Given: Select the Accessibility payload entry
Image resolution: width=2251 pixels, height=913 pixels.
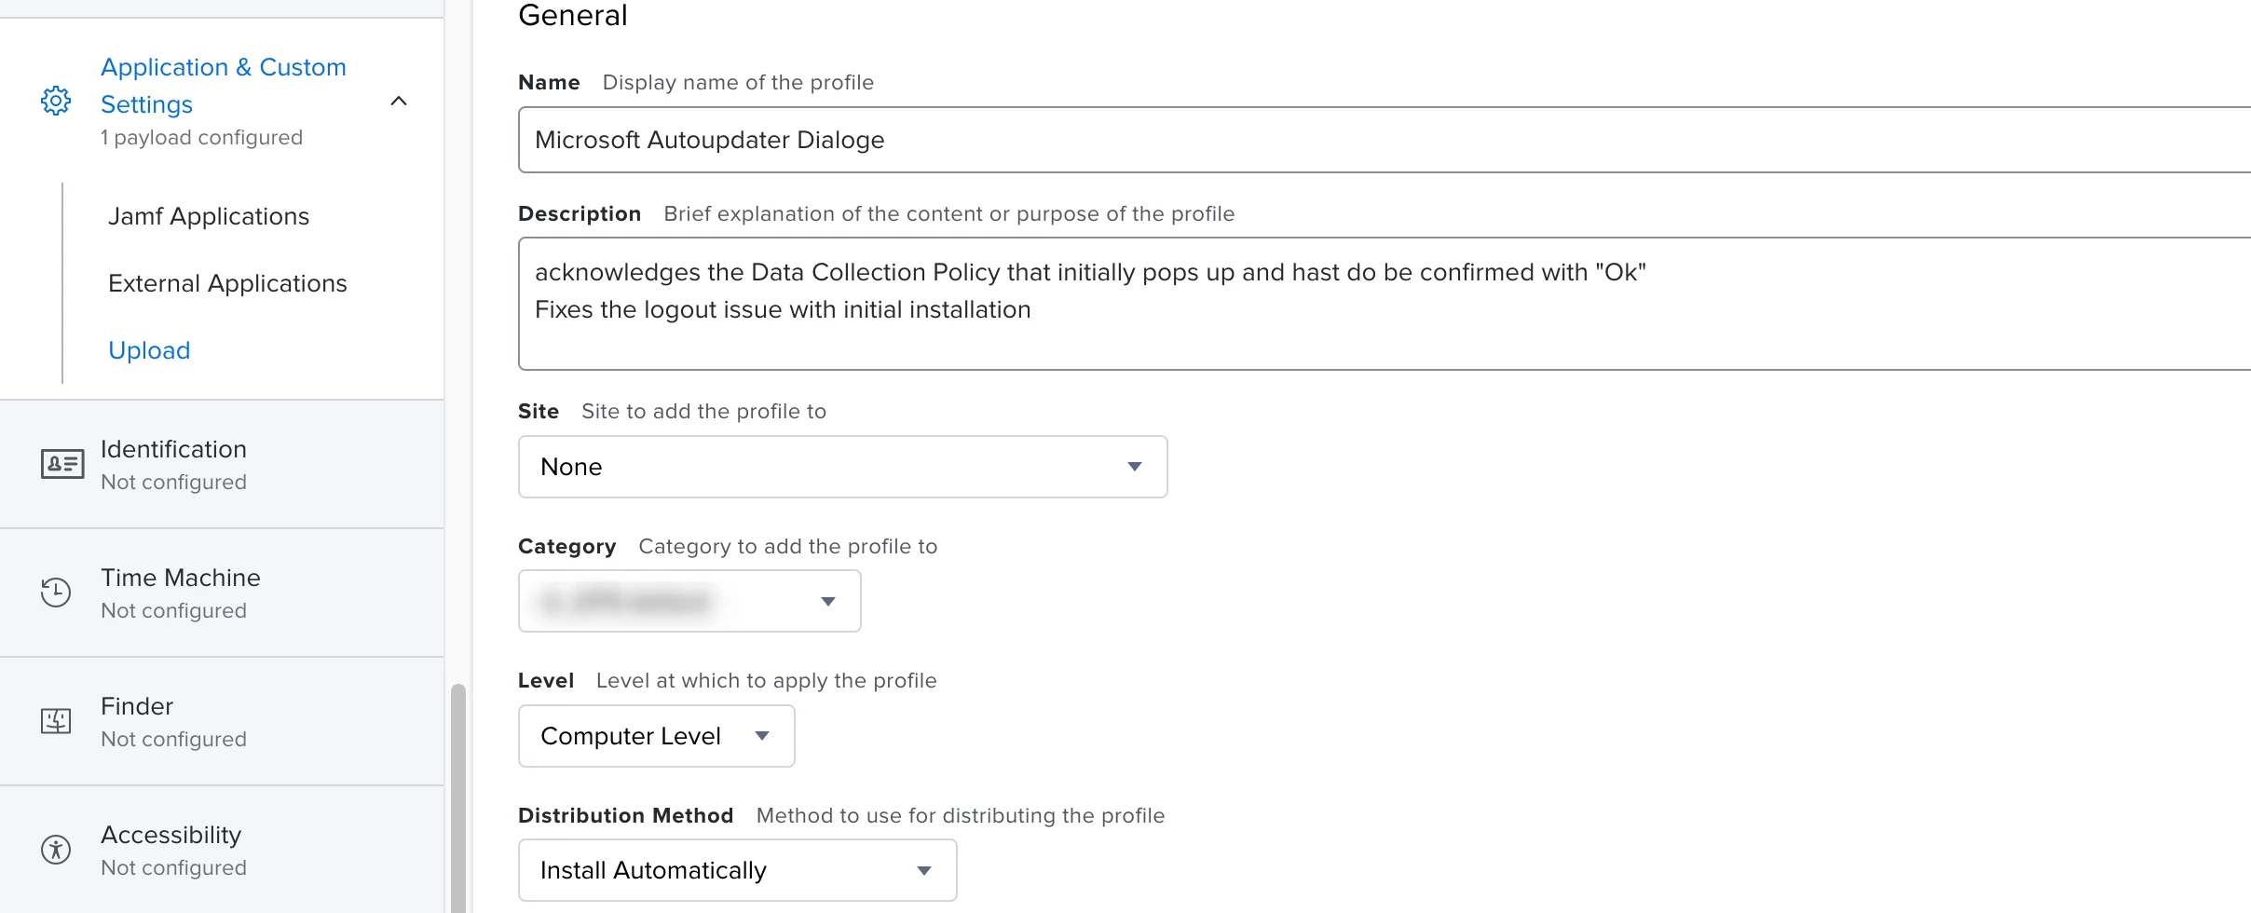Looking at the screenshot, I should point(171,850).
